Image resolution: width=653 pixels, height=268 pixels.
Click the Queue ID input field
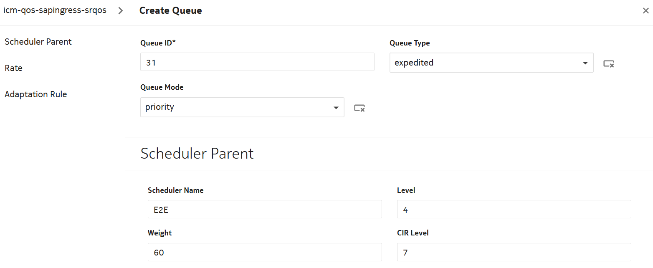[257, 62]
